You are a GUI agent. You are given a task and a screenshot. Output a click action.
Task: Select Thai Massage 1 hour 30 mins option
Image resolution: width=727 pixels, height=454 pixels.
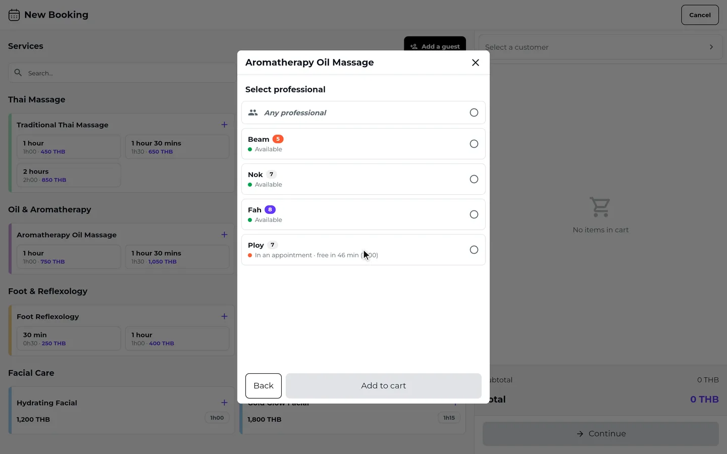177,147
